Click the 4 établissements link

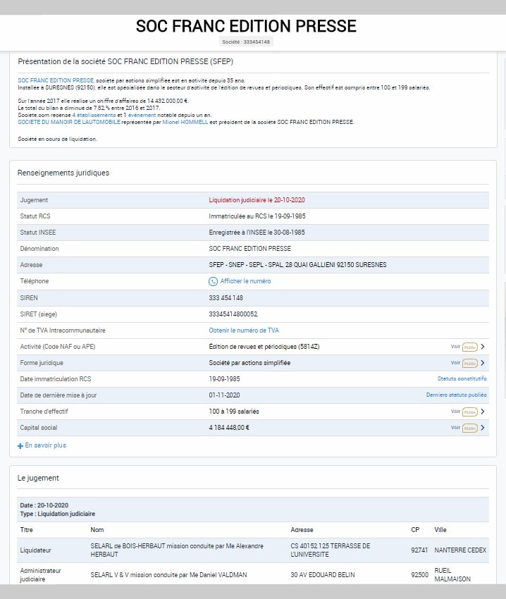(x=94, y=115)
